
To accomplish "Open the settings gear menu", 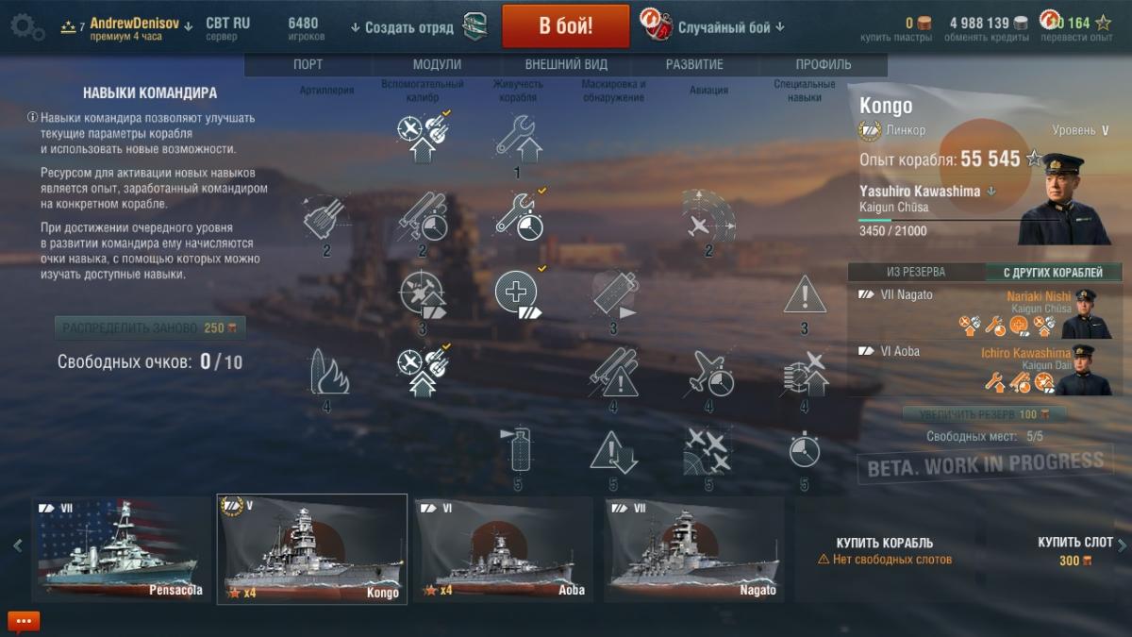I will (x=26, y=27).
